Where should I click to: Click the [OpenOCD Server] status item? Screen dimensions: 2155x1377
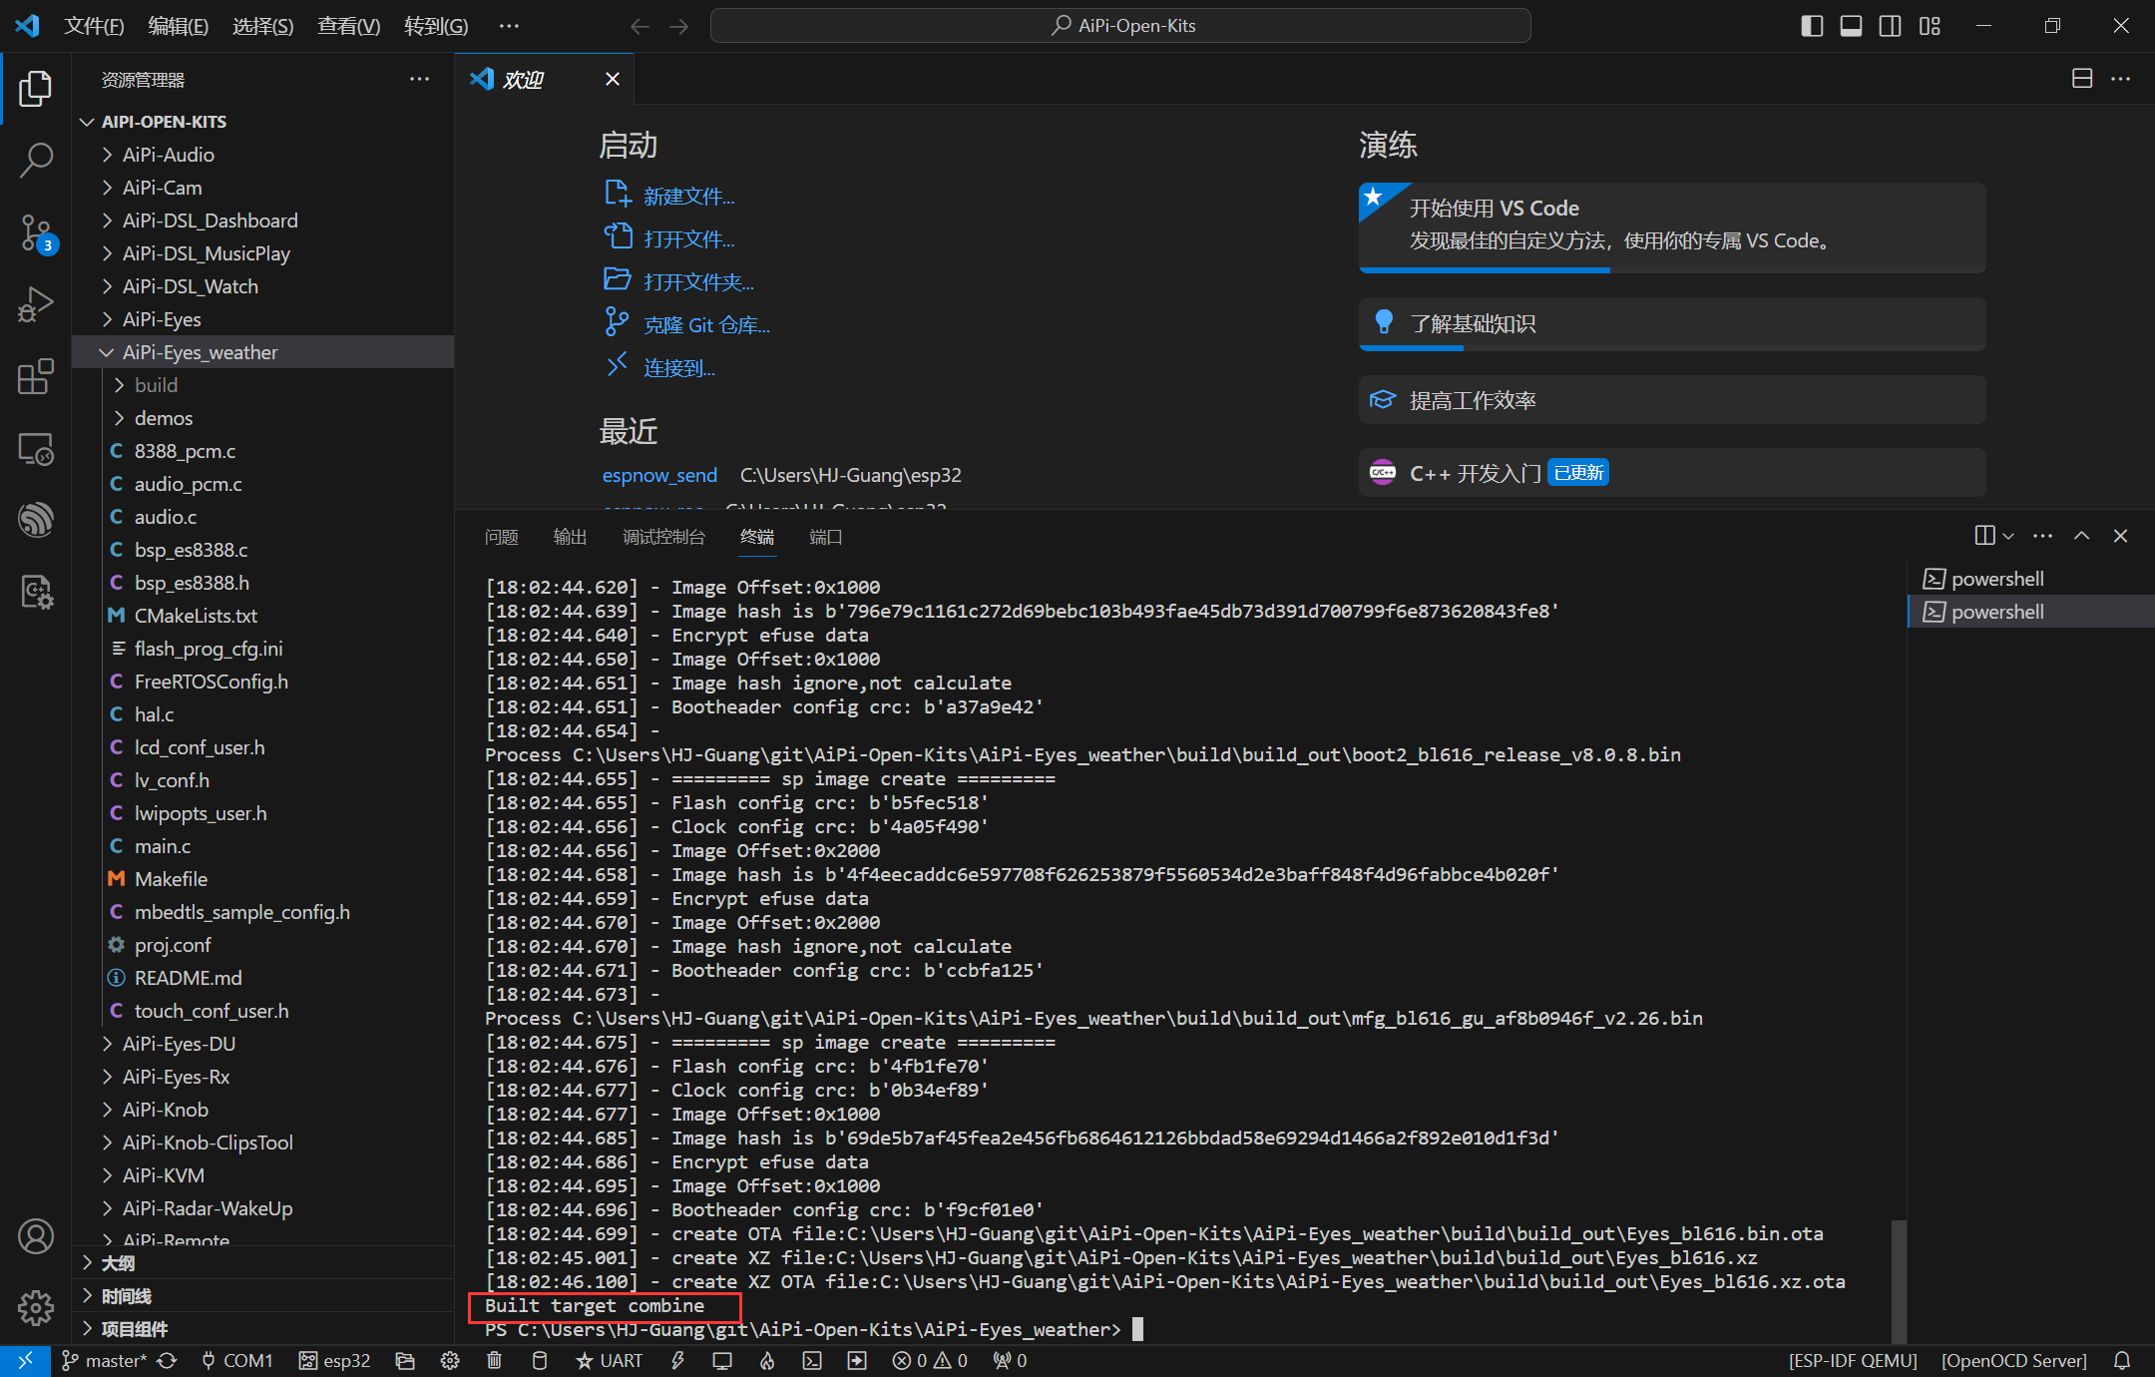point(2013,1360)
